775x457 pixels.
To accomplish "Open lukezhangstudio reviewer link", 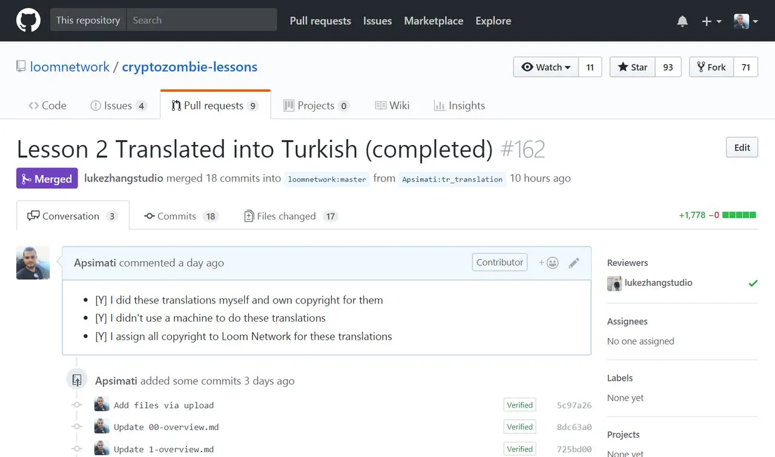I will coord(658,282).
